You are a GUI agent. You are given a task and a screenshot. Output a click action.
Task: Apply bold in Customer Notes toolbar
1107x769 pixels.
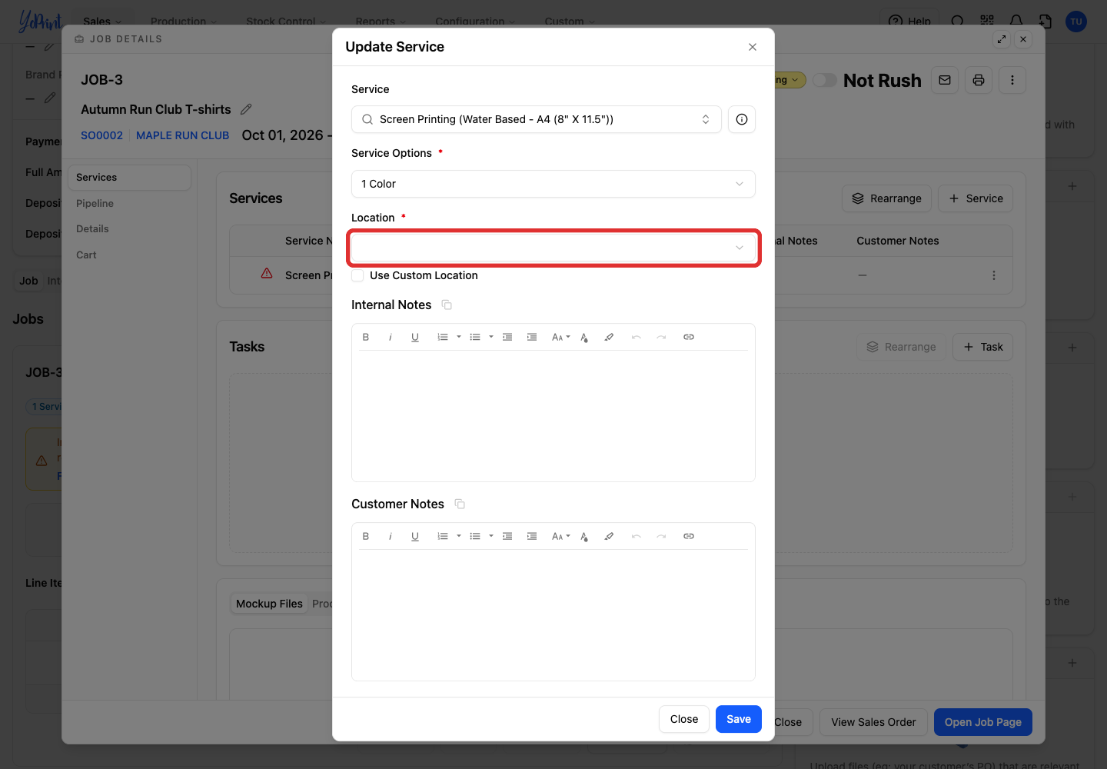pos(366,536)
